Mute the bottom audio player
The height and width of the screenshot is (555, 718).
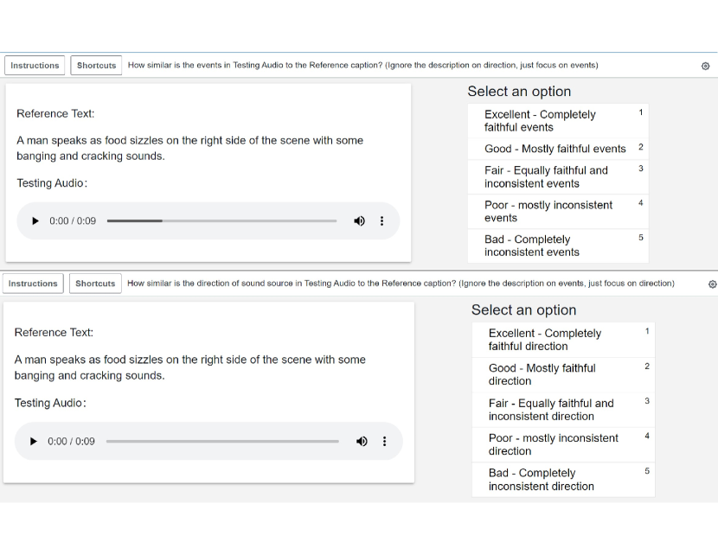tap(362, 442)
